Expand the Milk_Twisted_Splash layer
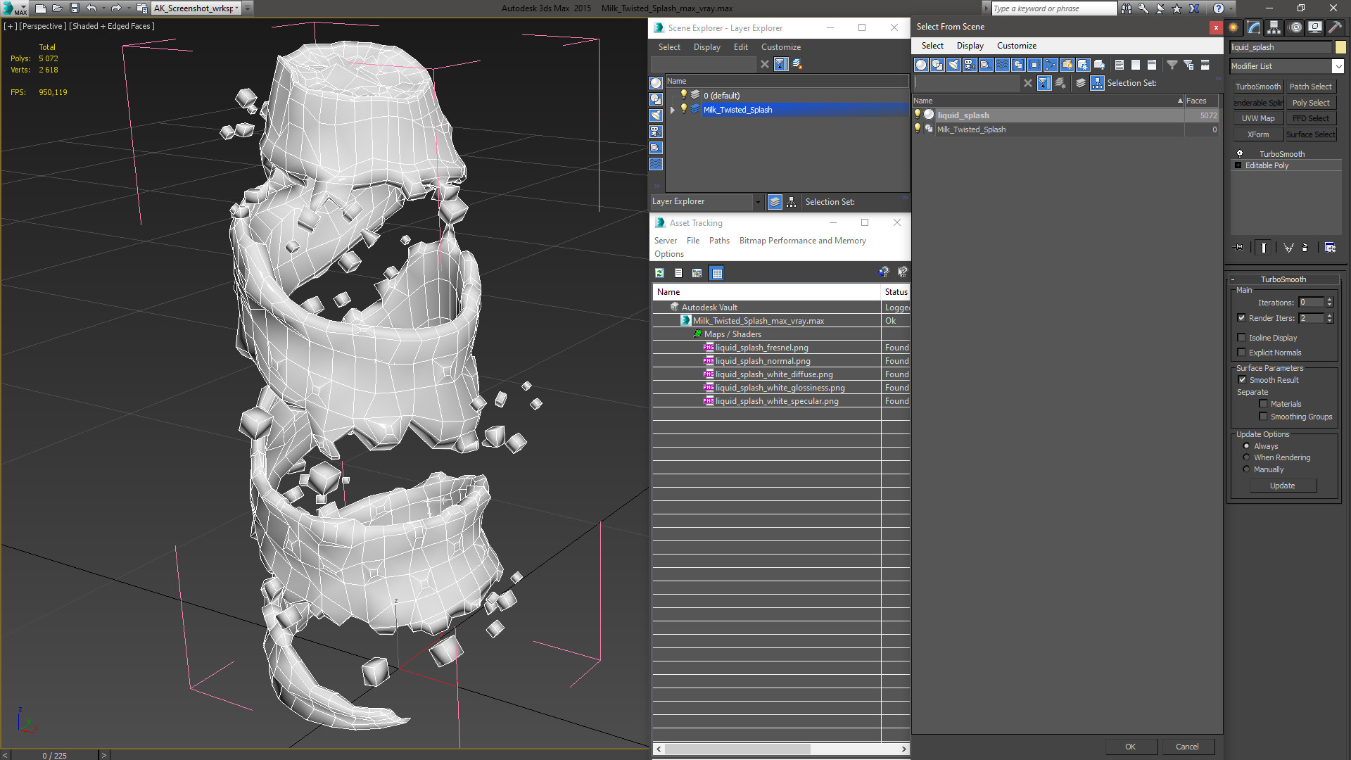This screenshot has height=760, width=1351. click(673, 110)
